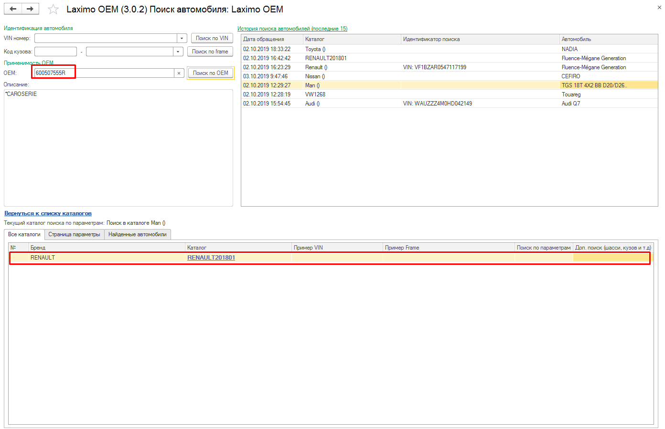Select the VW1268 history row
Screen dimensions: 665x429
point(449,94)
